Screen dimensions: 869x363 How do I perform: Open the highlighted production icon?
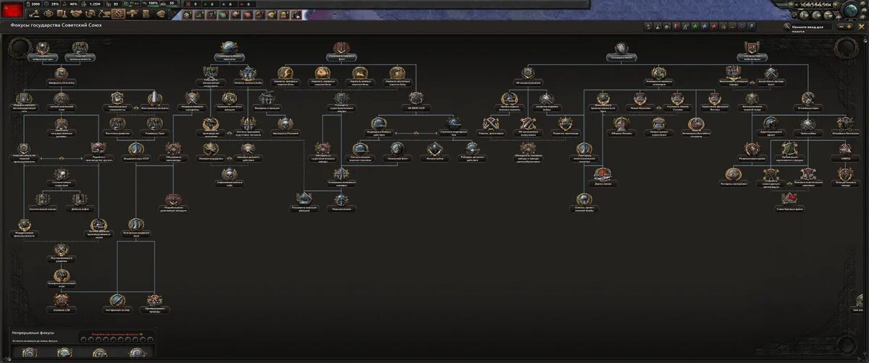119,14
